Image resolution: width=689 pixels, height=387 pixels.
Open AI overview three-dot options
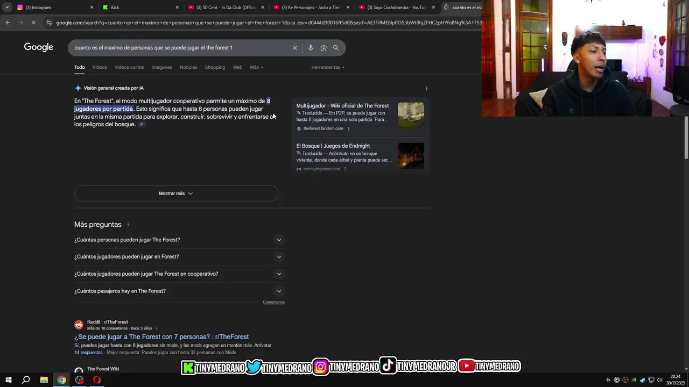click(x=426, y=89)
